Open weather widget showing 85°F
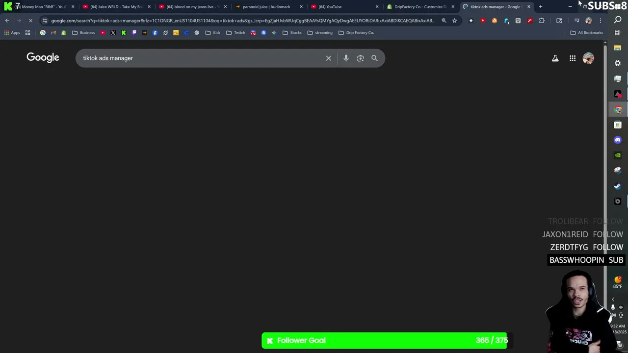628x353 pixels. tap(618, 282)
